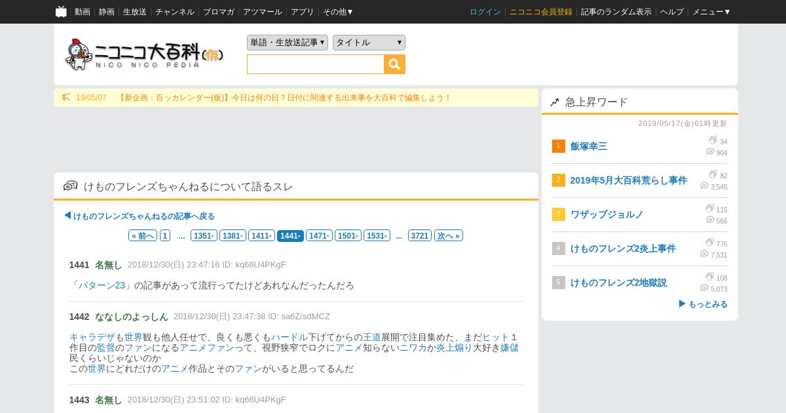
Task: Expand the その他▼ menu
Action: pos(338,12)
